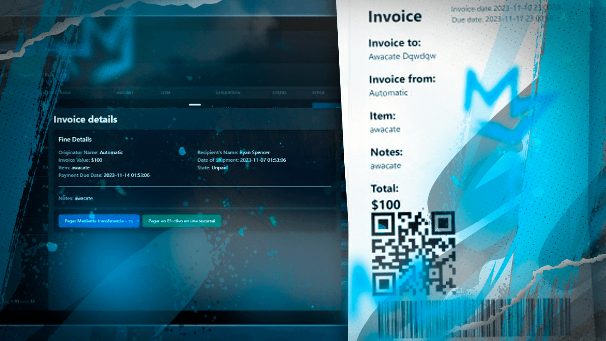Click the 'Due date' line on the receipt

click(x=502, y=20)
